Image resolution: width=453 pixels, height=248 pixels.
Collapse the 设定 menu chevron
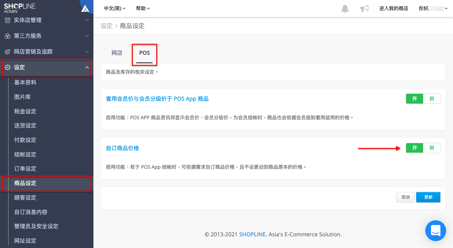(87, 67)
